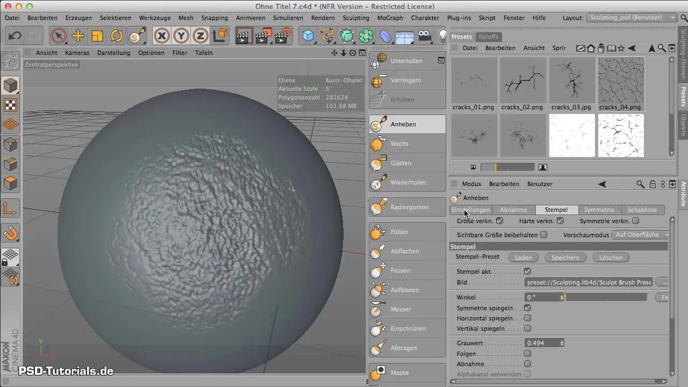Enable the snapping magnet icon
The width and height of the screenshot is (688, 387).
pyautogui.click(x=11, y=233)
